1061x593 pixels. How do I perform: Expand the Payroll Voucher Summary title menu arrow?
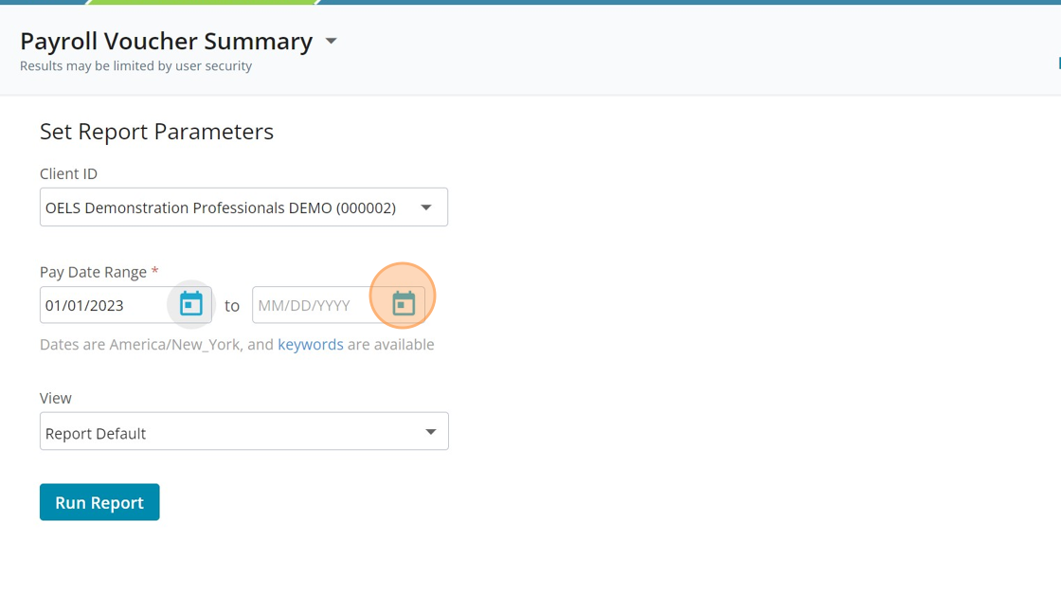331,42
